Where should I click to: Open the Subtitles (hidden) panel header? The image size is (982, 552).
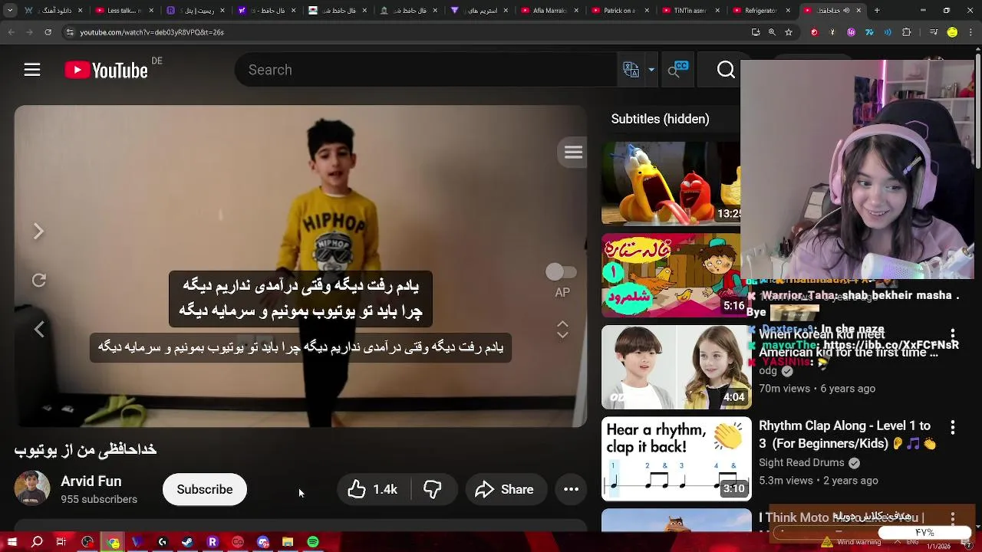click(x=660, y=119)
